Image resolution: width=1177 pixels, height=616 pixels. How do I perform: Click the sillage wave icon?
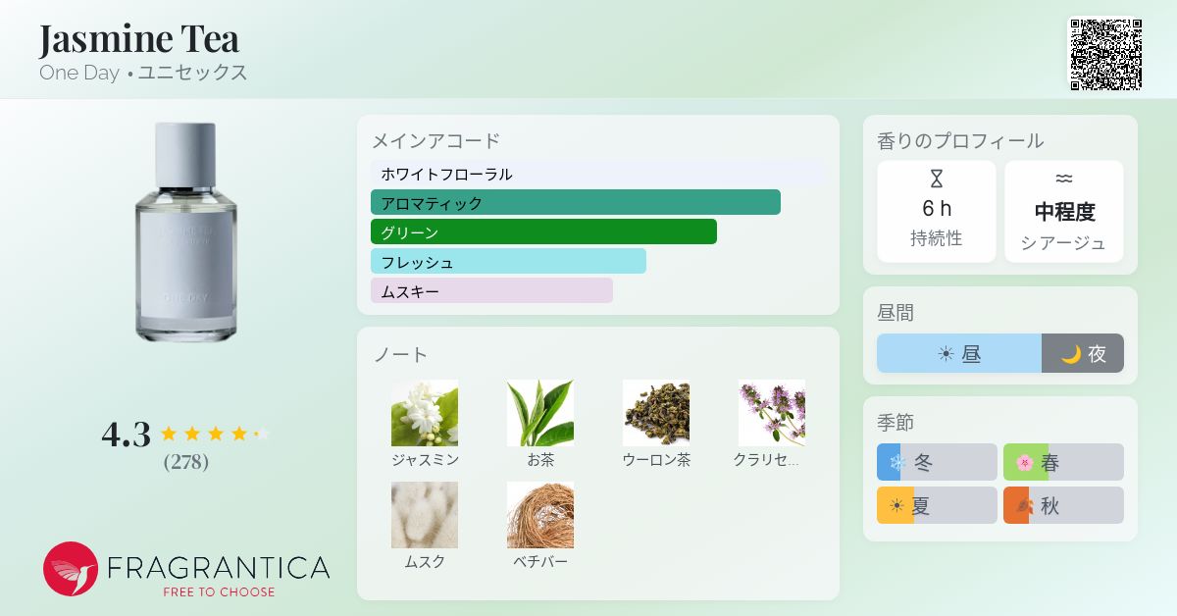click(1064, 179)
